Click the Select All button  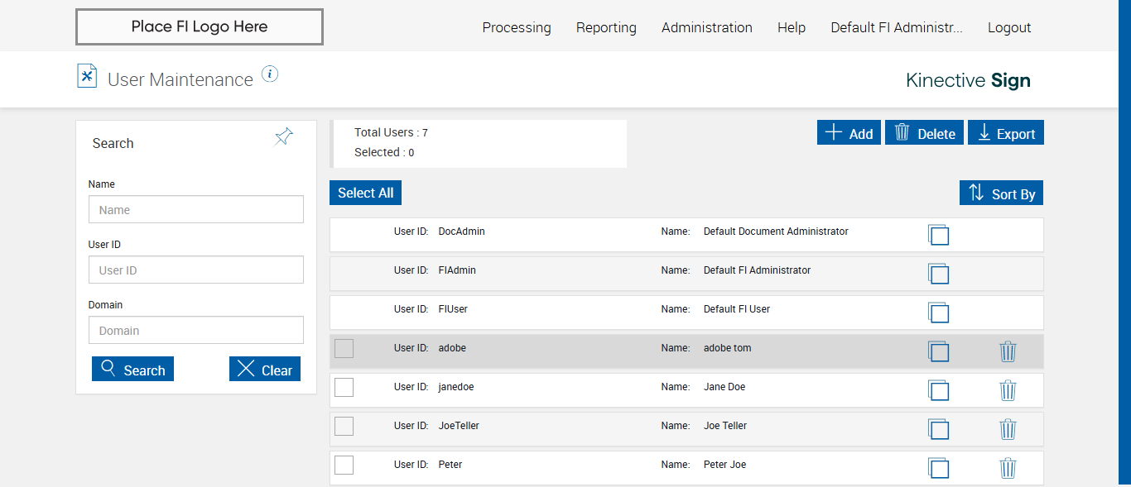click(365, 193)
